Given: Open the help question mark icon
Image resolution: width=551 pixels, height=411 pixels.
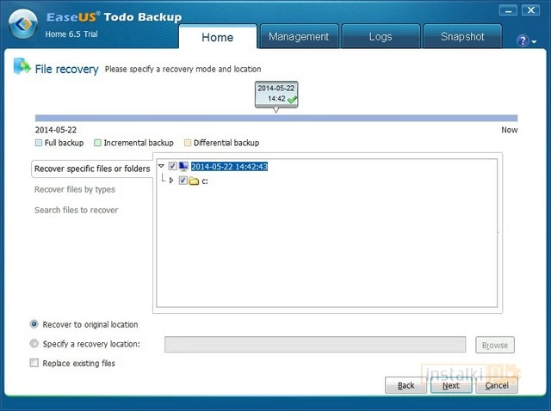Looking at the screenshot, I should pyautogui.click(x=523, y=40).
